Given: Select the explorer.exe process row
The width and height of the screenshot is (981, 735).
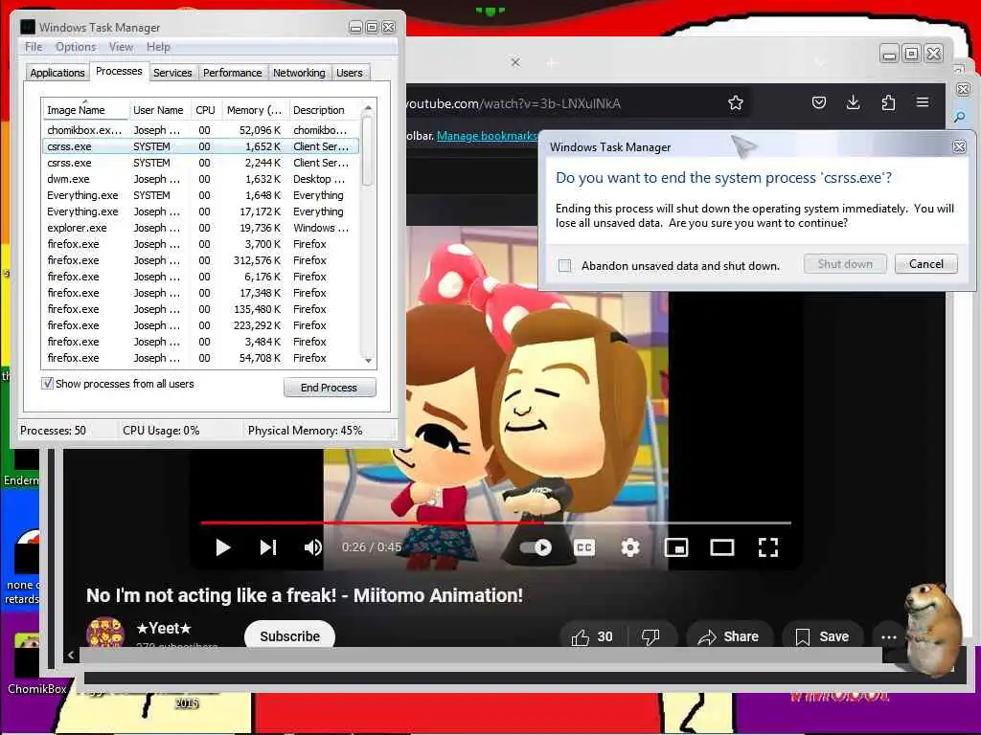Looking at the screenshot, I should coord(200,228).
